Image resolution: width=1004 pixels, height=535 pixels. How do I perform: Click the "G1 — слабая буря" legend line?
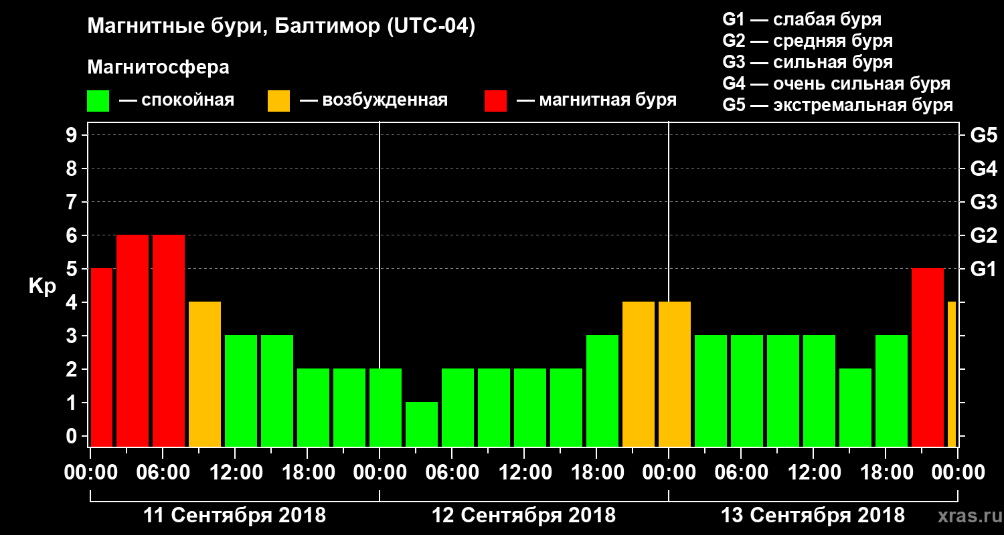click(802, 19)
